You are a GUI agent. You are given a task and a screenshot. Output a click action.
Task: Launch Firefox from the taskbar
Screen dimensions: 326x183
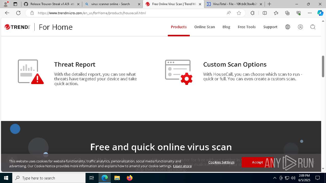[129, 178]
